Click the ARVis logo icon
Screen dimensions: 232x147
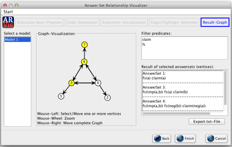coord(8,22)
